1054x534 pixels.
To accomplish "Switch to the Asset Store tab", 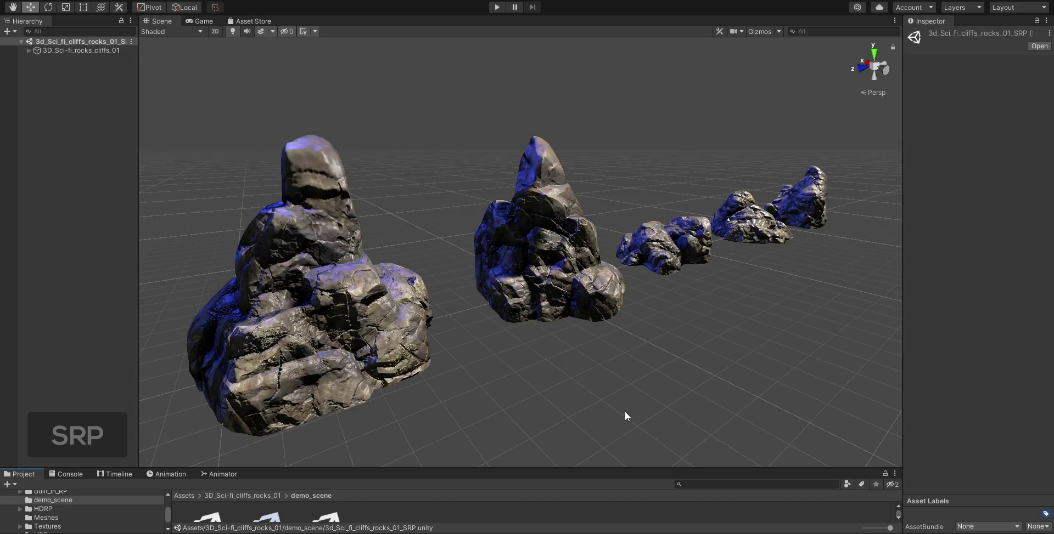I will tap(249, 21).
